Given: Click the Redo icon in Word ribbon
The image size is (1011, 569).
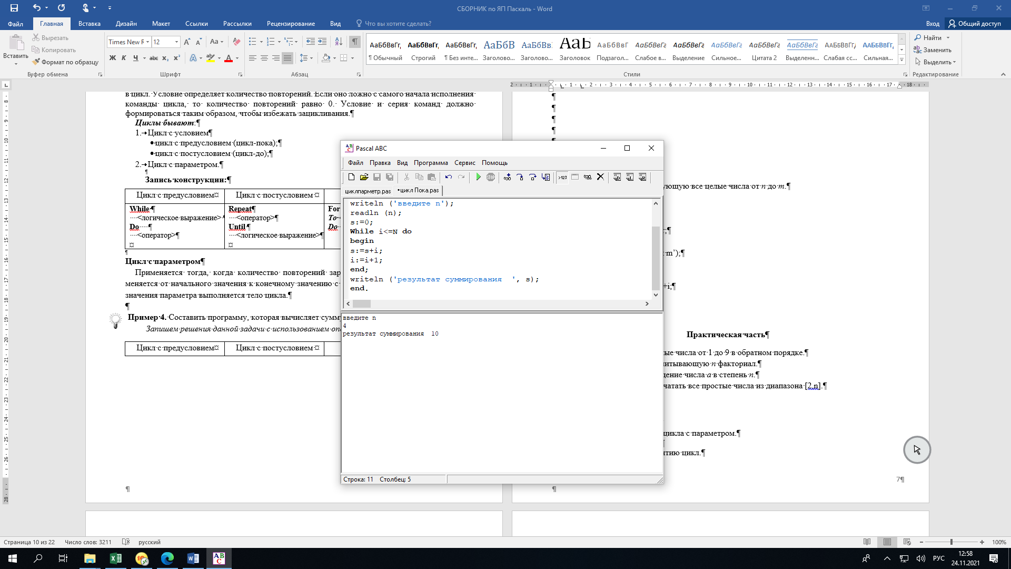Looking at the screenshot, I should [x=62, y=8].
